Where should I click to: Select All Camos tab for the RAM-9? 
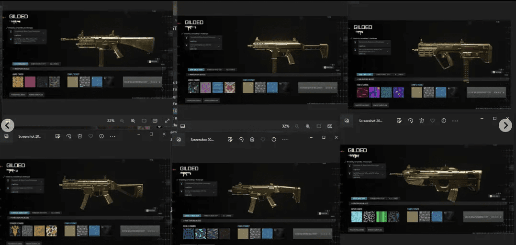click(x=399, y=74)
